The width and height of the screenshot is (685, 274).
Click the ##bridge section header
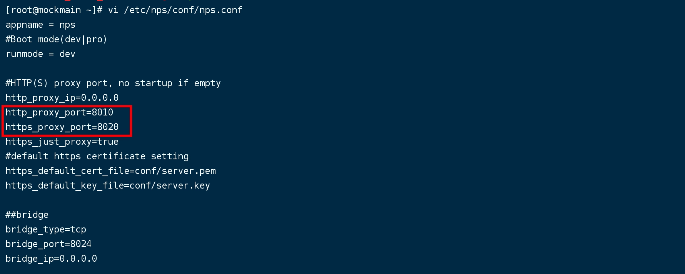[27, 215]
